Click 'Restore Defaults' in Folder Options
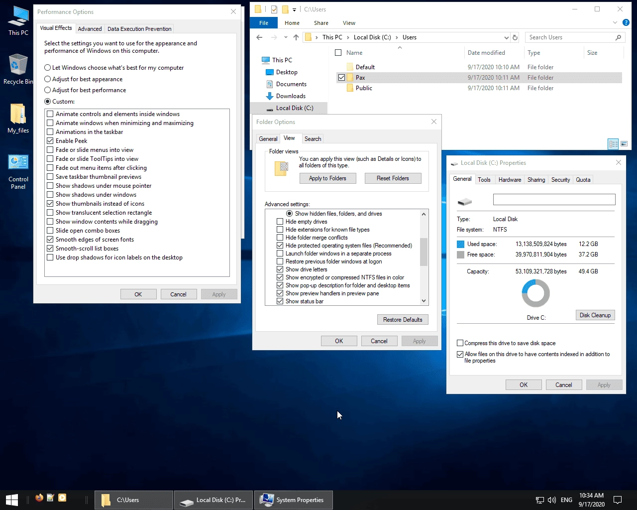 coord(403,320)
